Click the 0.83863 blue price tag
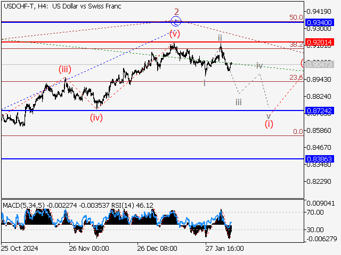This screenshot has width=341, height=255. [x=320, y=159]
